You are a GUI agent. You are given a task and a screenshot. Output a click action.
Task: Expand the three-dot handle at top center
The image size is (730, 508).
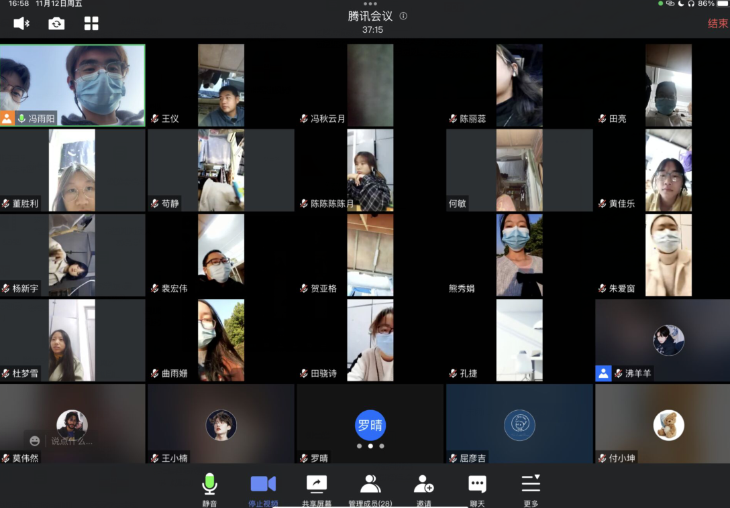pos(370,4)
